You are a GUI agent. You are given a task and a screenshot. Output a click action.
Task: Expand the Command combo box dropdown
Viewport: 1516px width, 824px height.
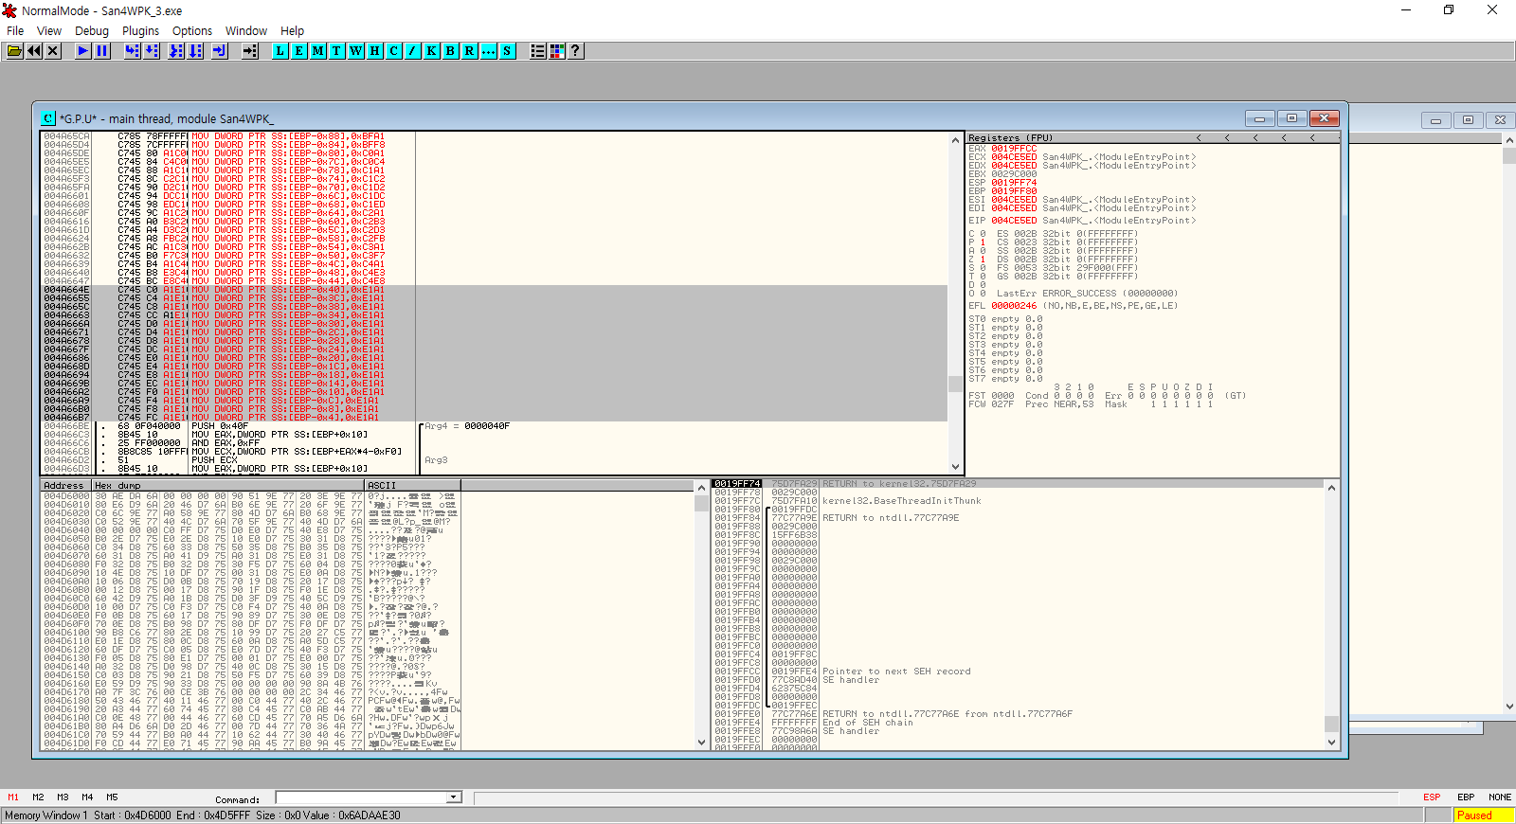coord(454,797)
